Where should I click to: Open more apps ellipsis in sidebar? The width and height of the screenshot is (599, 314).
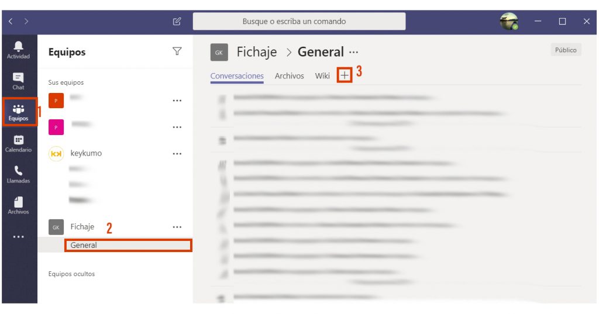coord(18,237)
